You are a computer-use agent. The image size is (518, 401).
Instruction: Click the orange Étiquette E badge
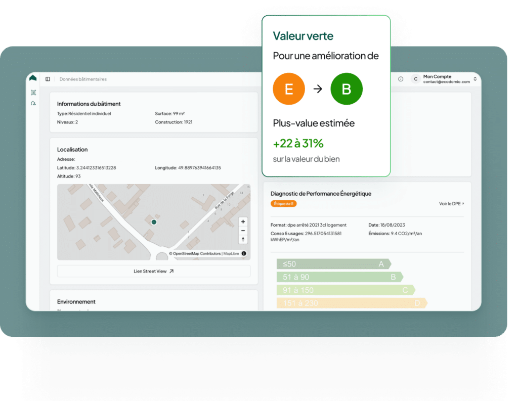[283, 204]
